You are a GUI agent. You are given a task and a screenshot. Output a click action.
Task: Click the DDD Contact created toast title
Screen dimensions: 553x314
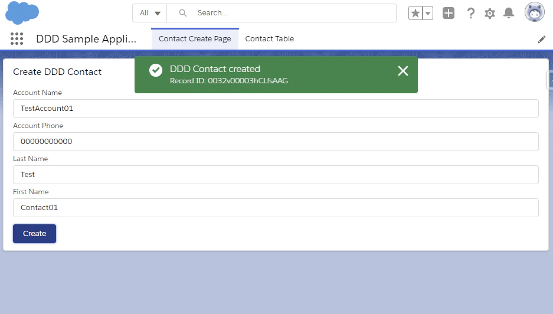215,69
